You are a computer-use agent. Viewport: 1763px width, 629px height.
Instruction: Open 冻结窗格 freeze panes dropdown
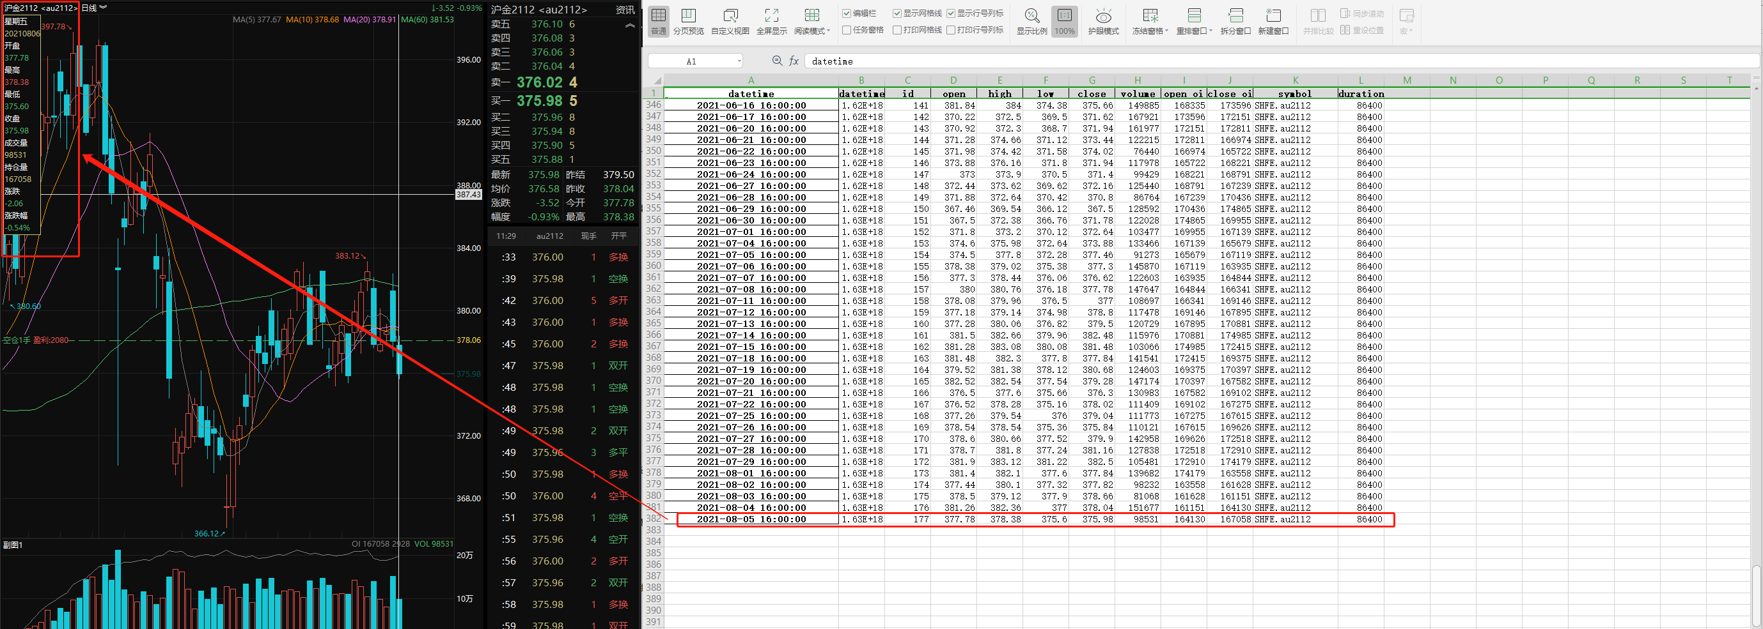(1151, 20)
